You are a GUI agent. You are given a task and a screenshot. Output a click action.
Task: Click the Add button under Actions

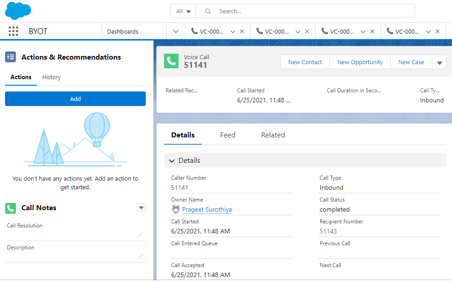(75, 99)
